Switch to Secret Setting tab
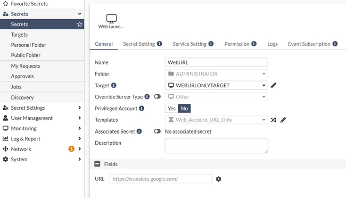346x198 pixels. (x=139, y=44)
